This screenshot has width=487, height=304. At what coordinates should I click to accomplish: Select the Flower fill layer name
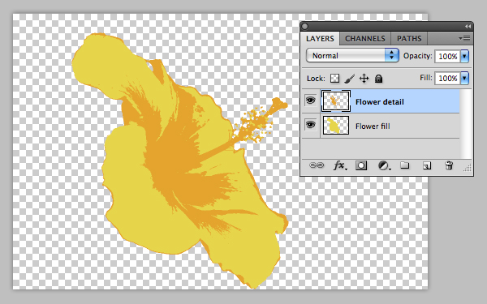pyautogui.click(x=373, y=126)
